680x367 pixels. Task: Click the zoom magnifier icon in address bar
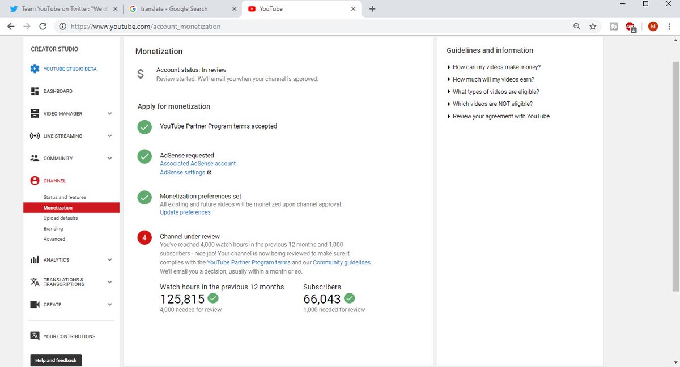click(x=577, y=26)
